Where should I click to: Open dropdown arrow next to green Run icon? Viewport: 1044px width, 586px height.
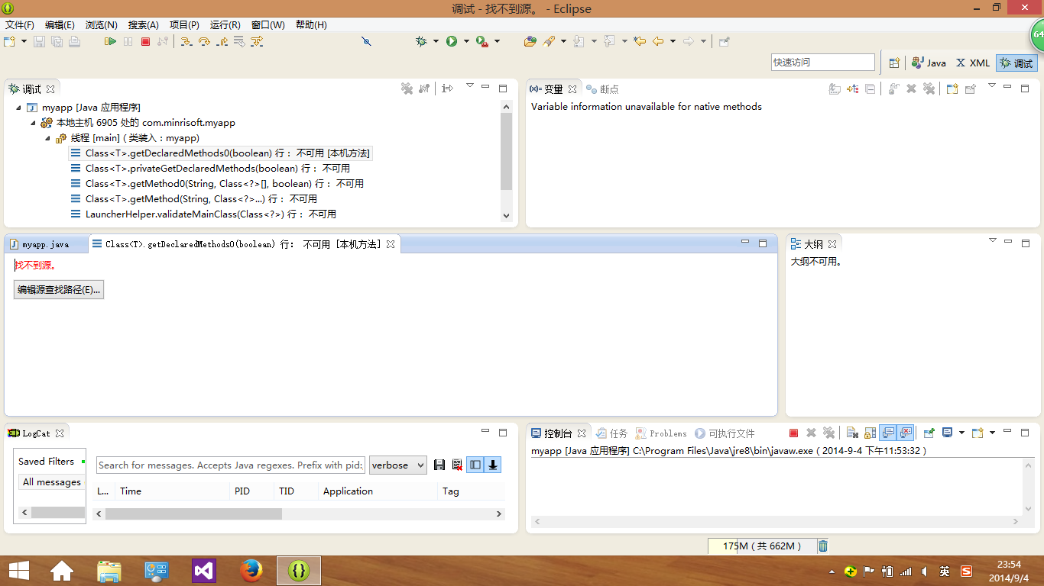(466, 41)
